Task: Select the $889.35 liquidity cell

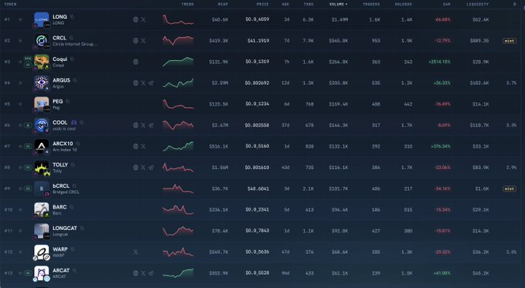Action: tap(479, 40)
